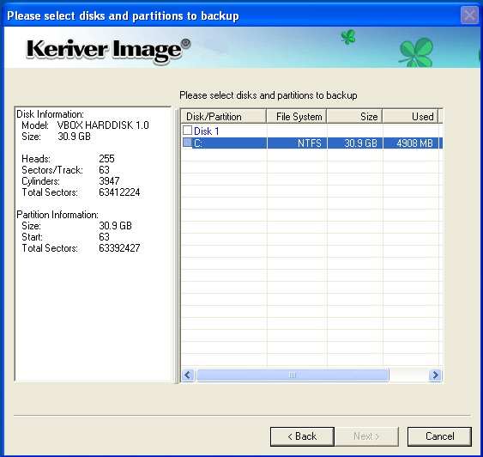
Task: Click the NTFS cell in C: row
Action: [309, 143]
